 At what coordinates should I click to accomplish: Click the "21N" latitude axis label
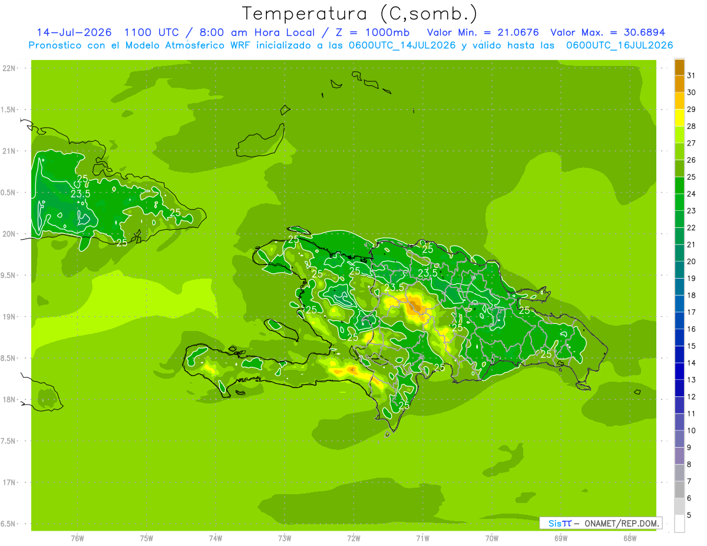10,151
